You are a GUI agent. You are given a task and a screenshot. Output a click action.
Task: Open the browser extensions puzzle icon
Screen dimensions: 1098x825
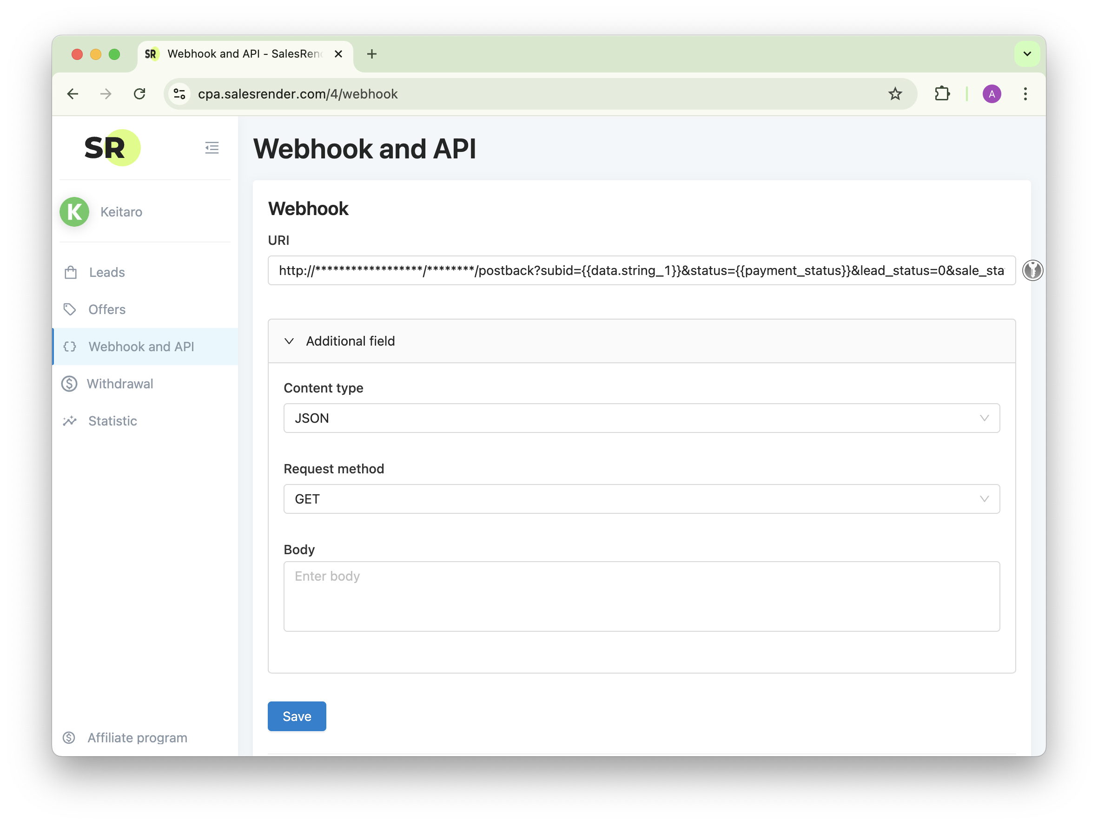[942, 94]
